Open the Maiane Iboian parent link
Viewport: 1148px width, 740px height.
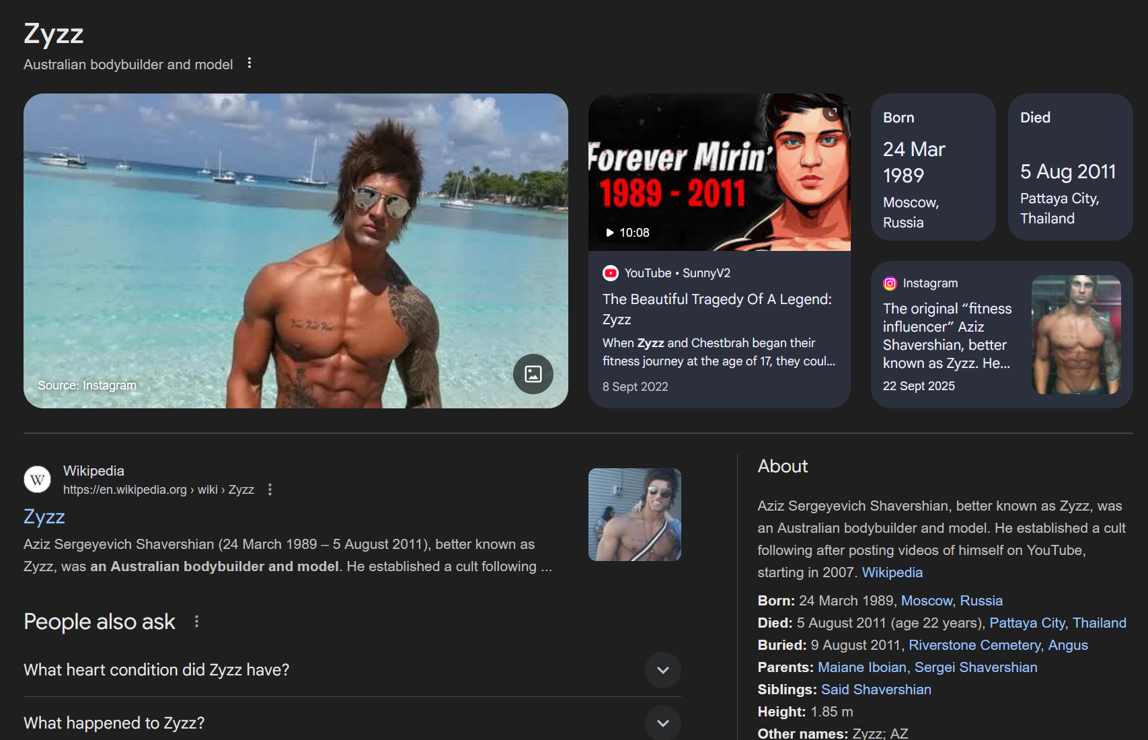pyautogui.click(x=862, y=667)
